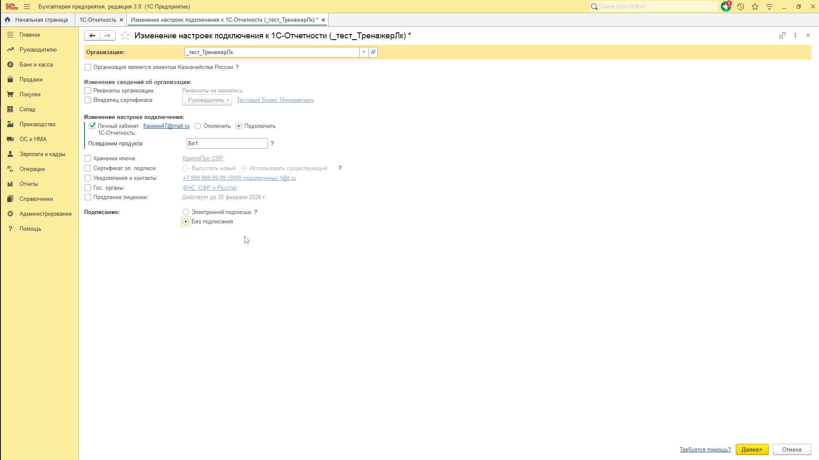Click the Организация input field
The image size is (819, 460).
(x=272, y=52)
